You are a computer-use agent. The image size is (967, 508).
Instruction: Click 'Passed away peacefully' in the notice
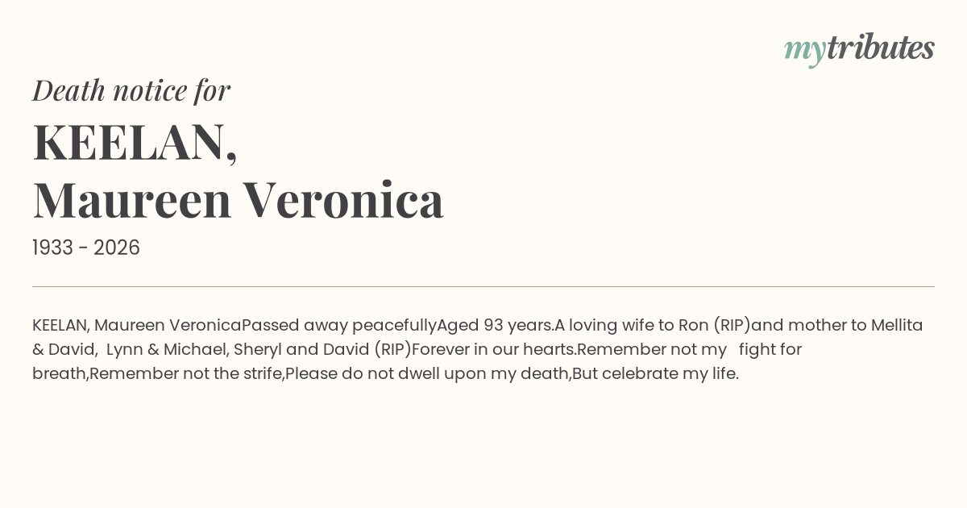click(338, 326)
